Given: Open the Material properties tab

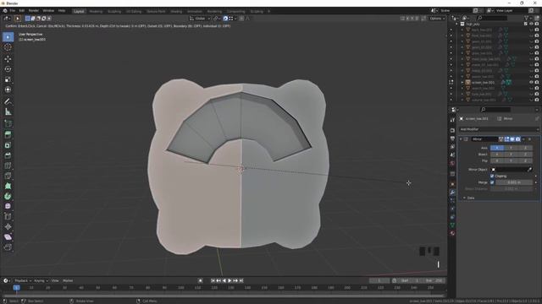Looking at the screenshot, I should pyautogui.click(x=452, y=233).
